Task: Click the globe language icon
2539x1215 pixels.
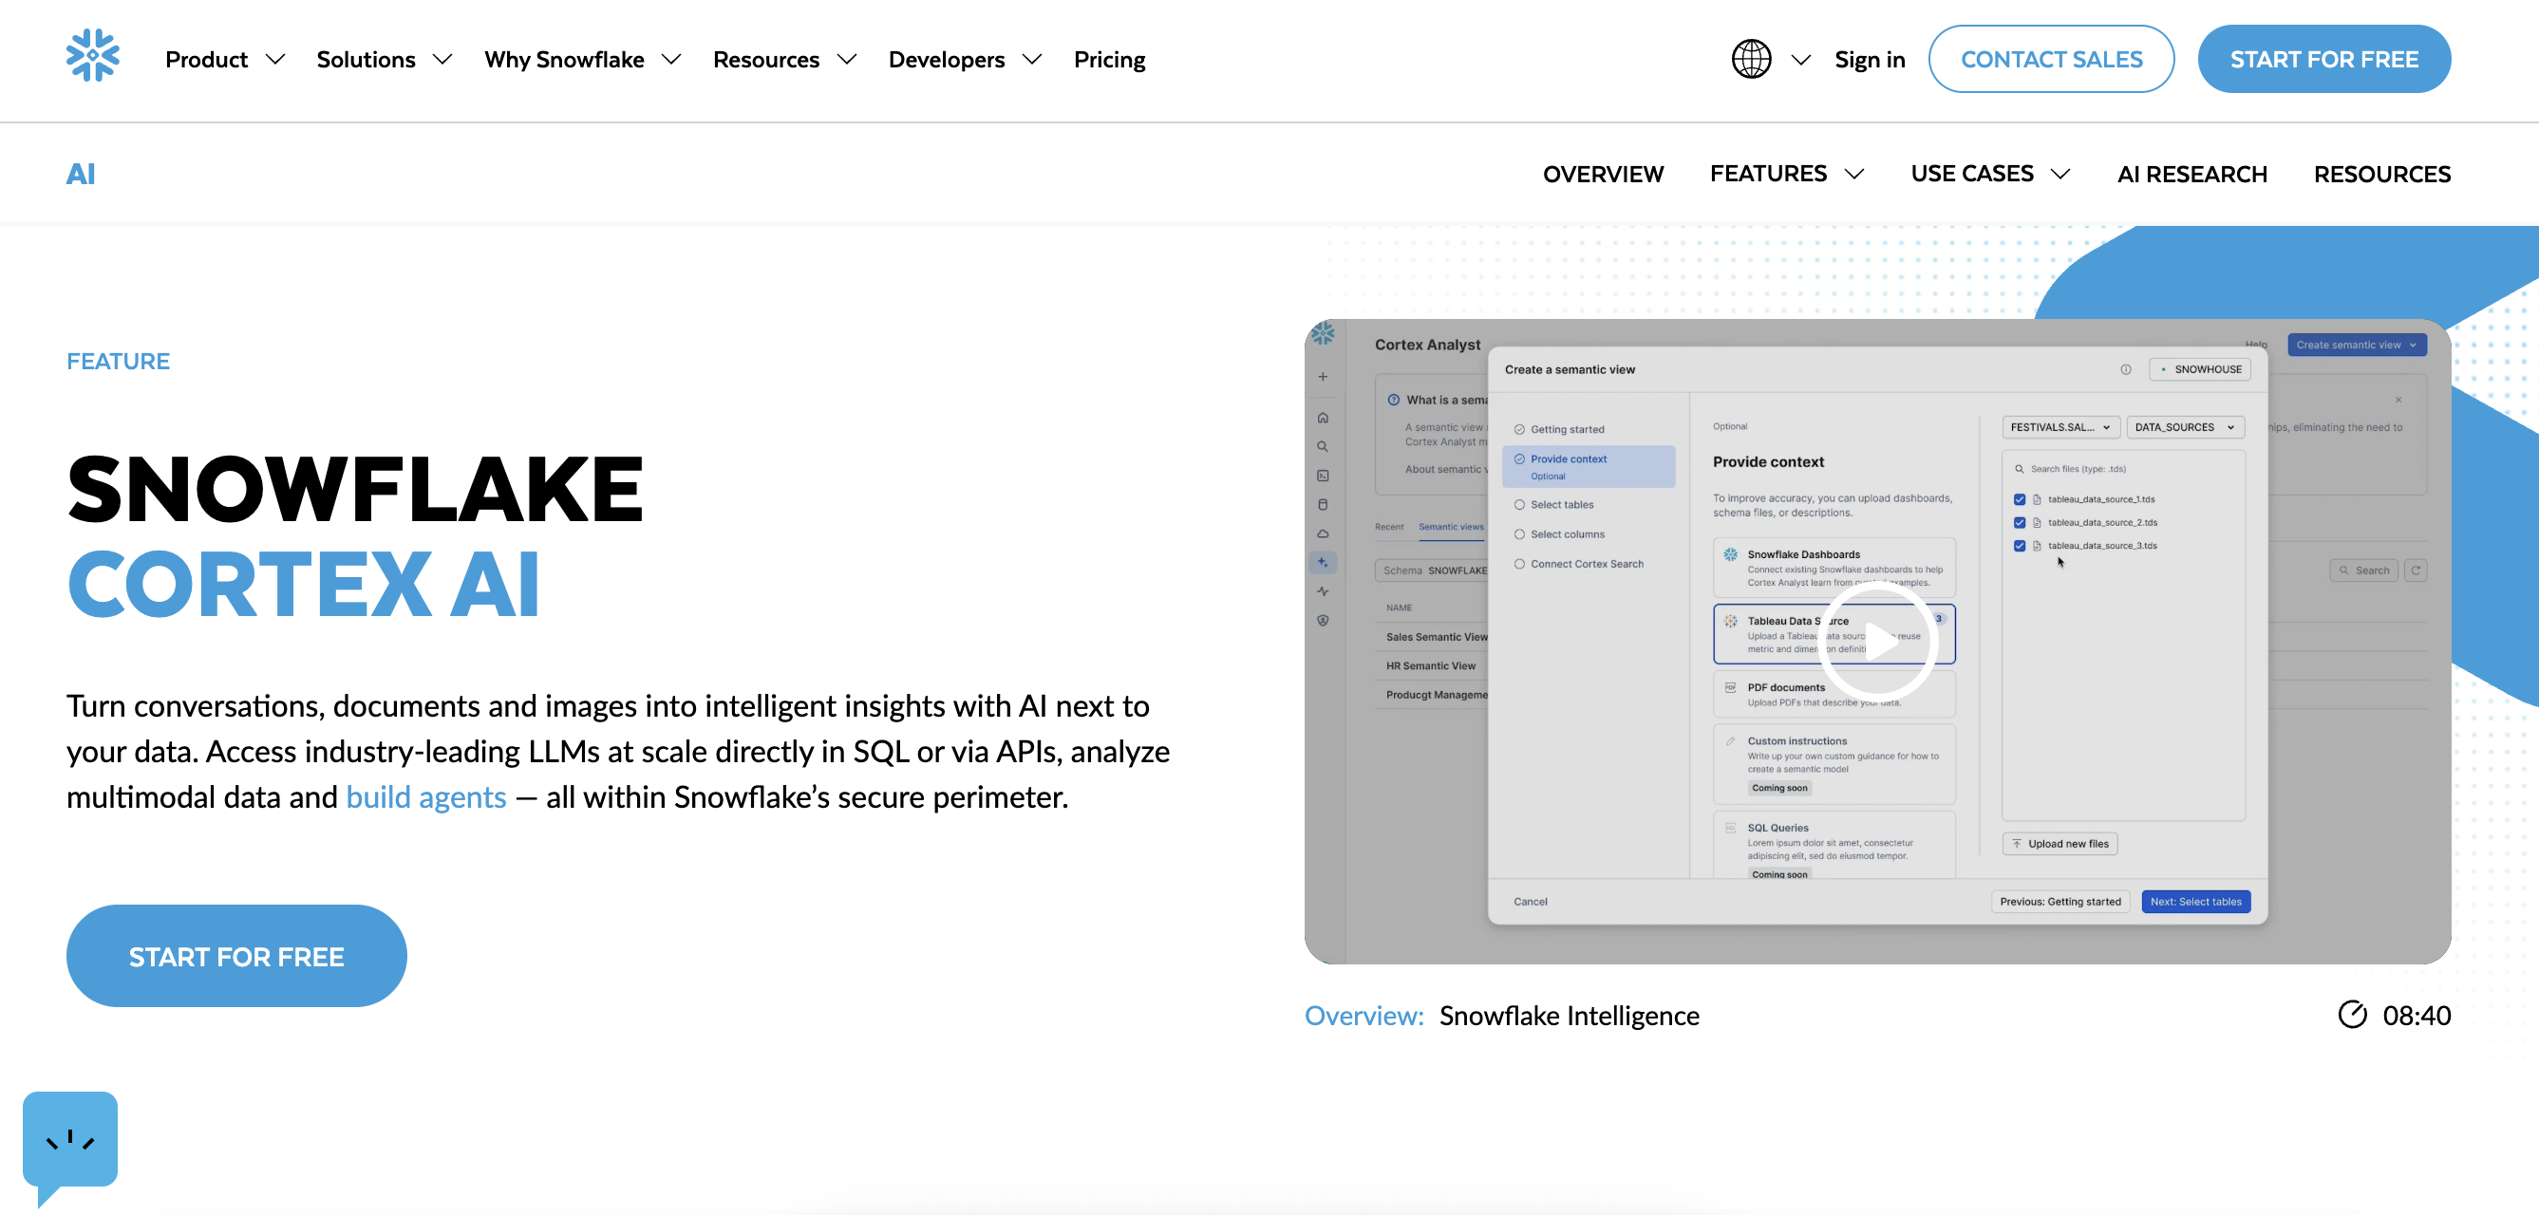Action: 1751,59
